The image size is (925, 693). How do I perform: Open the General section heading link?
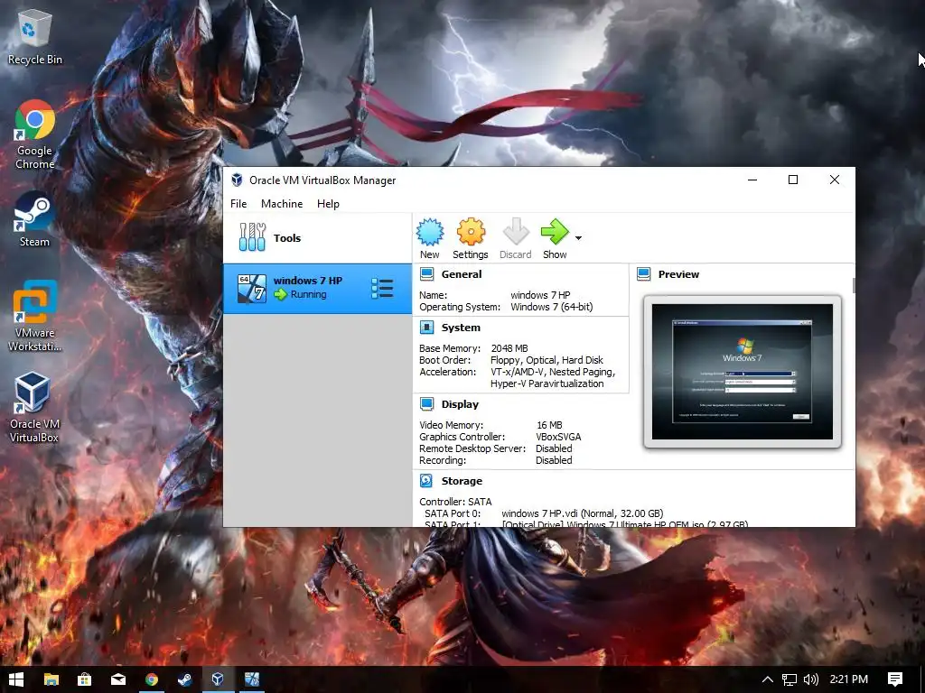point(462,274)
